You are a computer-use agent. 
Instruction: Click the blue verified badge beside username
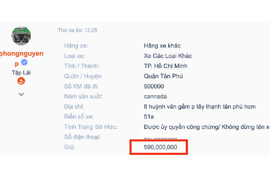(x=24, y=63)
